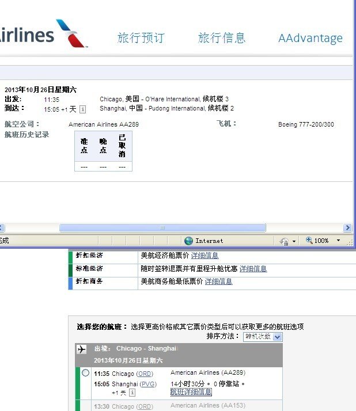Click the info icon beside +1 天 in flight list
The width and height of the screenshot is (356, 411).
(x=132, y=393)
